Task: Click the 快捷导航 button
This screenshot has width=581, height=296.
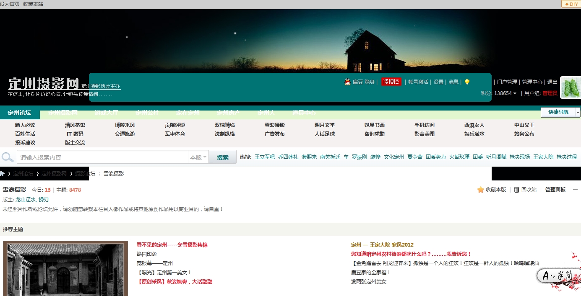Action: [558, 112]
